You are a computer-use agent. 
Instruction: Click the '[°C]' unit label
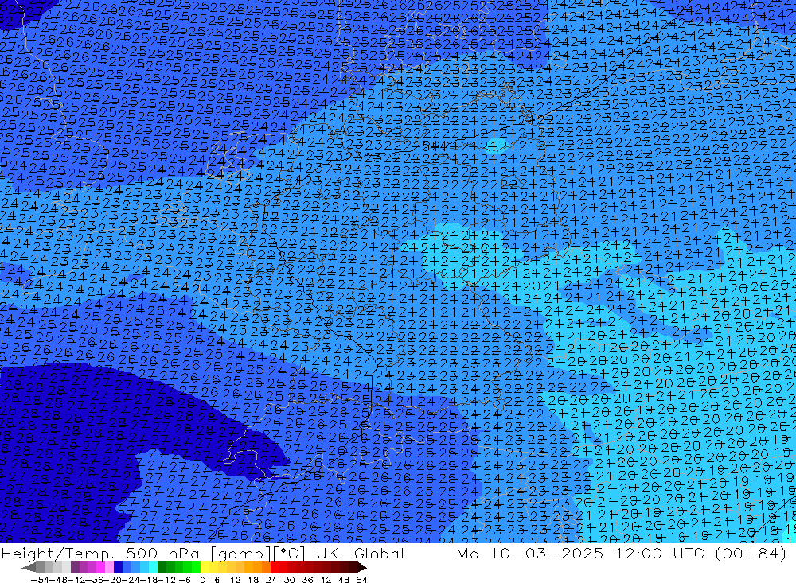click(290, 553)
